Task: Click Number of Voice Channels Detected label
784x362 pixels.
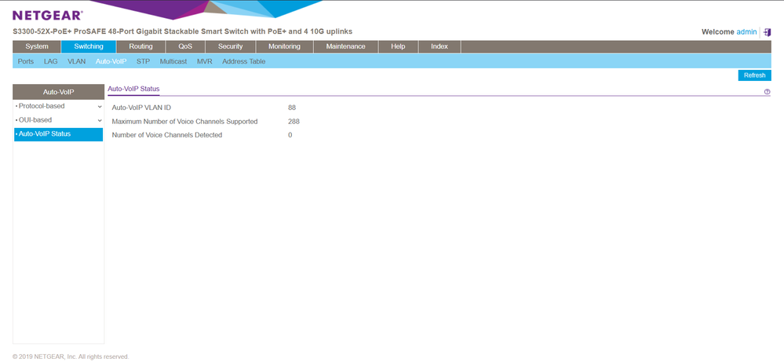Action: [167, 135]
